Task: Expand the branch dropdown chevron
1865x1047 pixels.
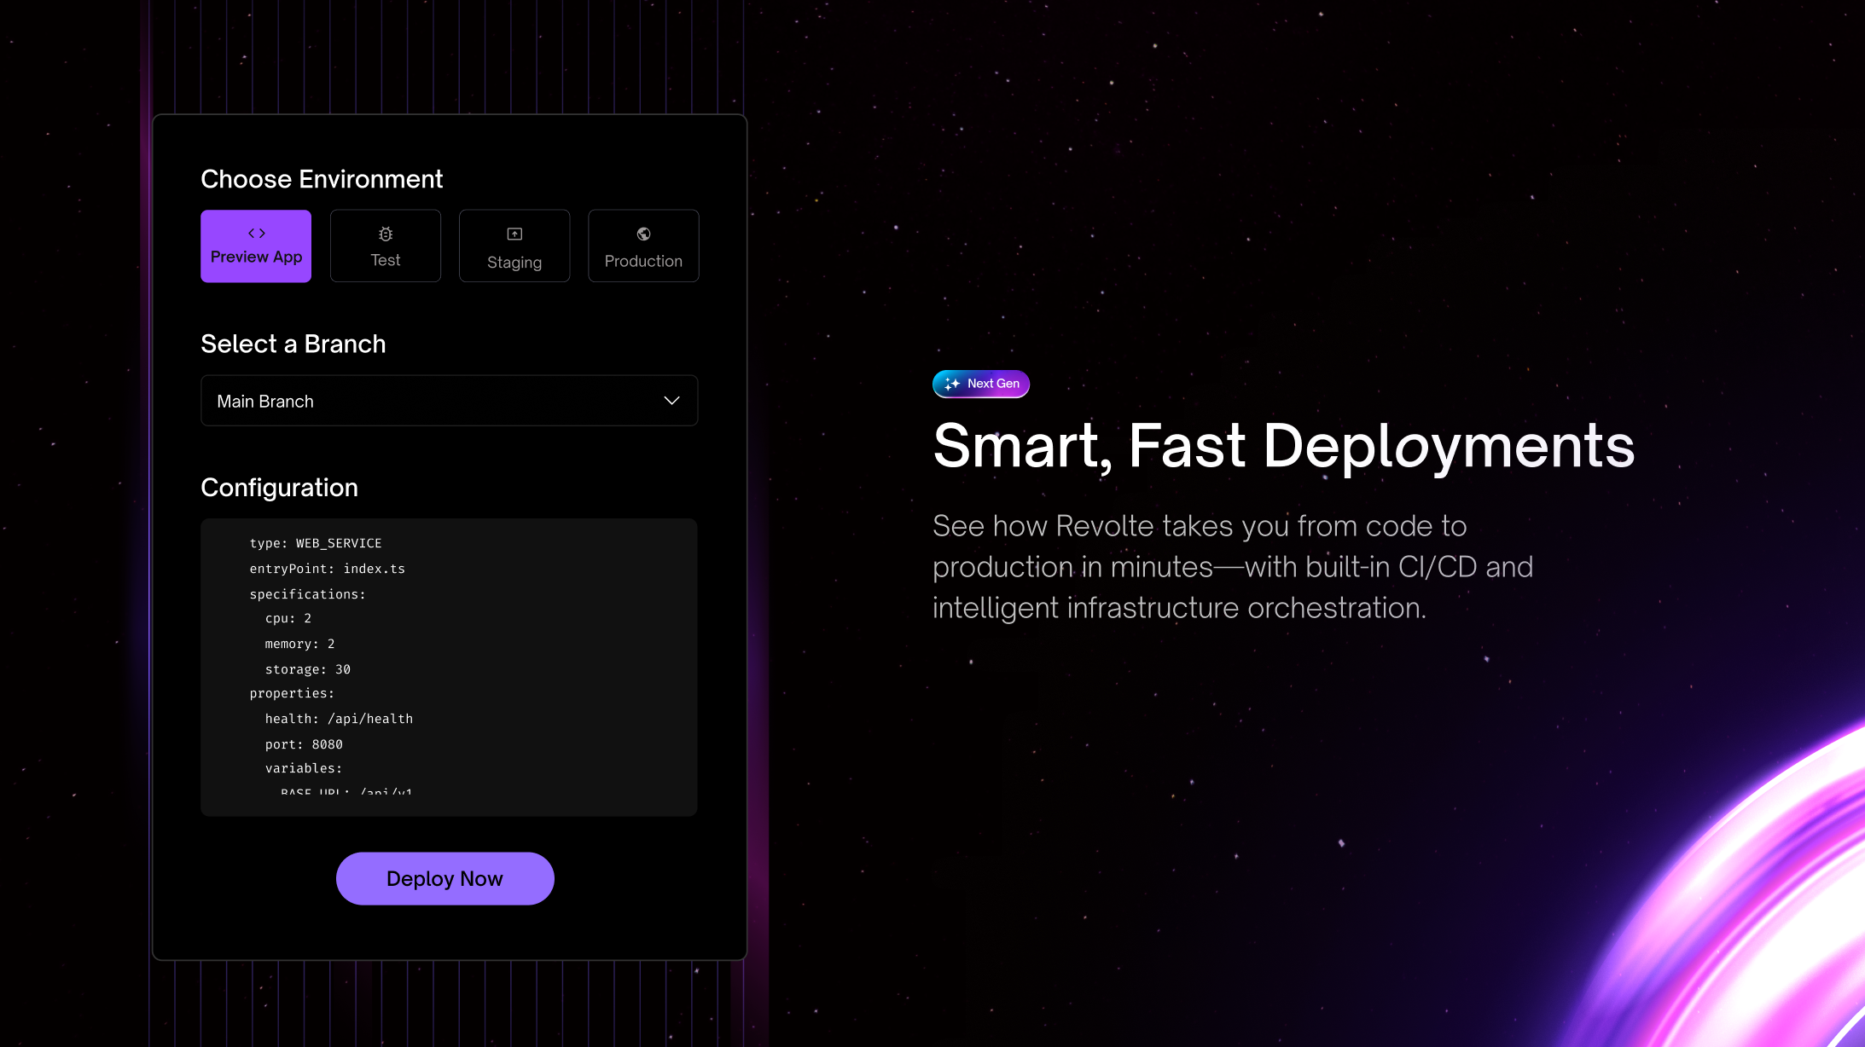Action: [x=671, y=401]
